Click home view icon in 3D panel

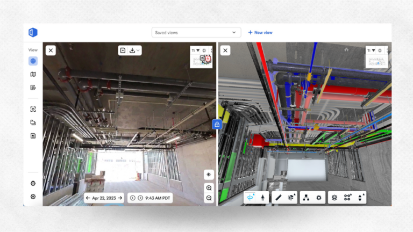click(x=346, y=49)
